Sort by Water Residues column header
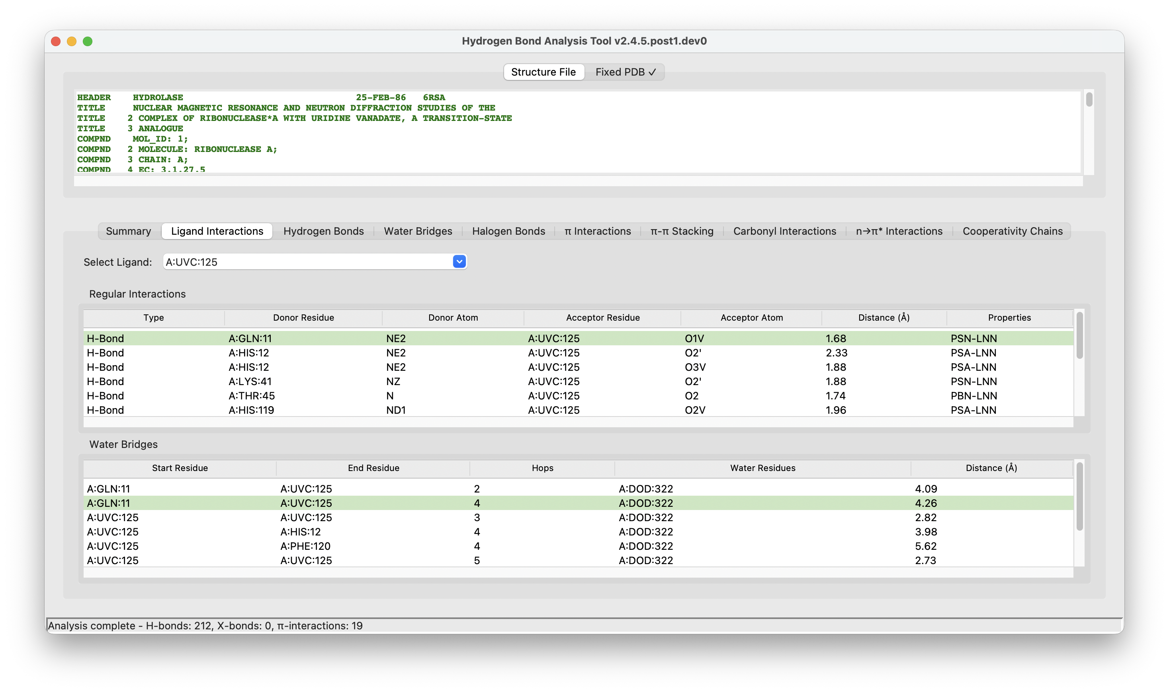This screenshot has height=693, width=1169. [762, 468]
